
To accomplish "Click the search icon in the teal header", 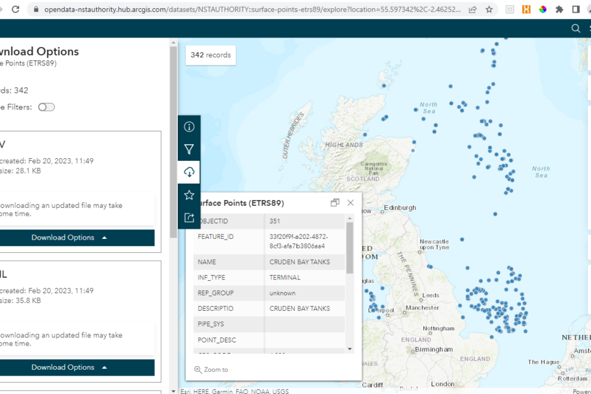I will coord(576,28).
